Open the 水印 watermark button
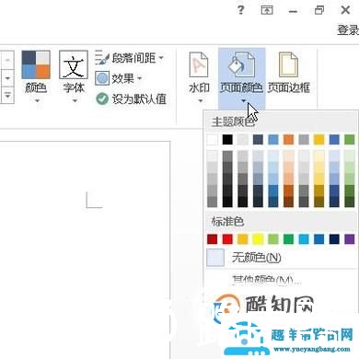Viewport: 359px width, 359px height. (x=199, y=76)
